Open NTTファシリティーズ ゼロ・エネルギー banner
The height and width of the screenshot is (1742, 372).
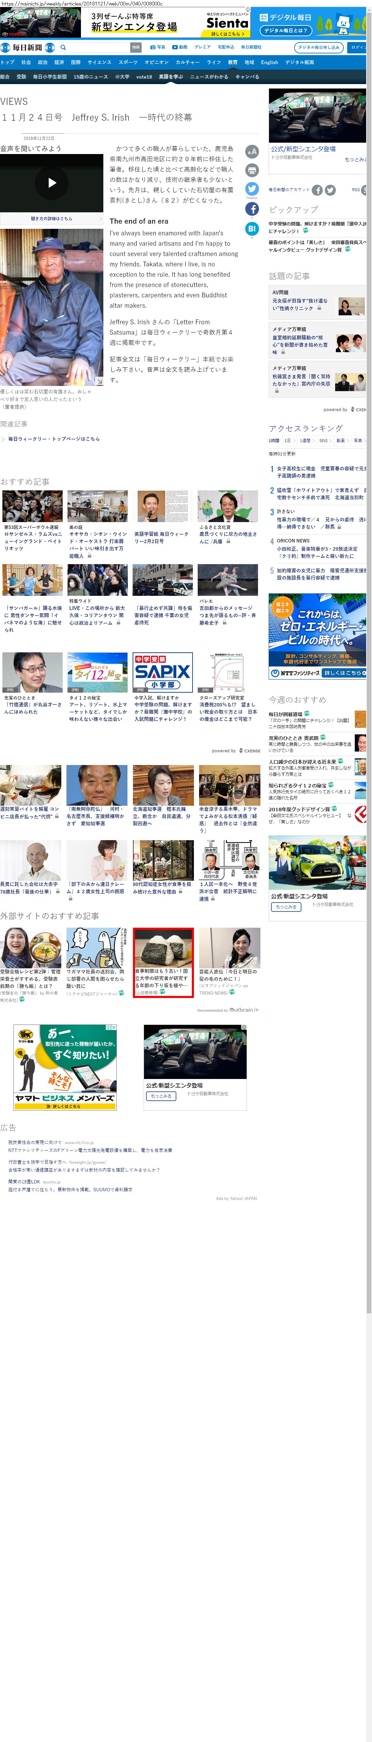tap(317, 636)
